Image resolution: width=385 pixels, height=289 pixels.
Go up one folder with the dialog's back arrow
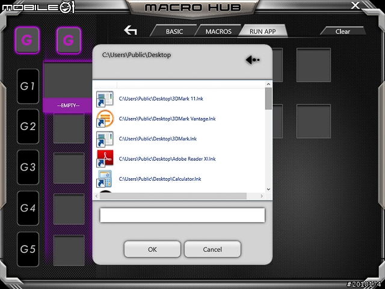click(253, 60)
